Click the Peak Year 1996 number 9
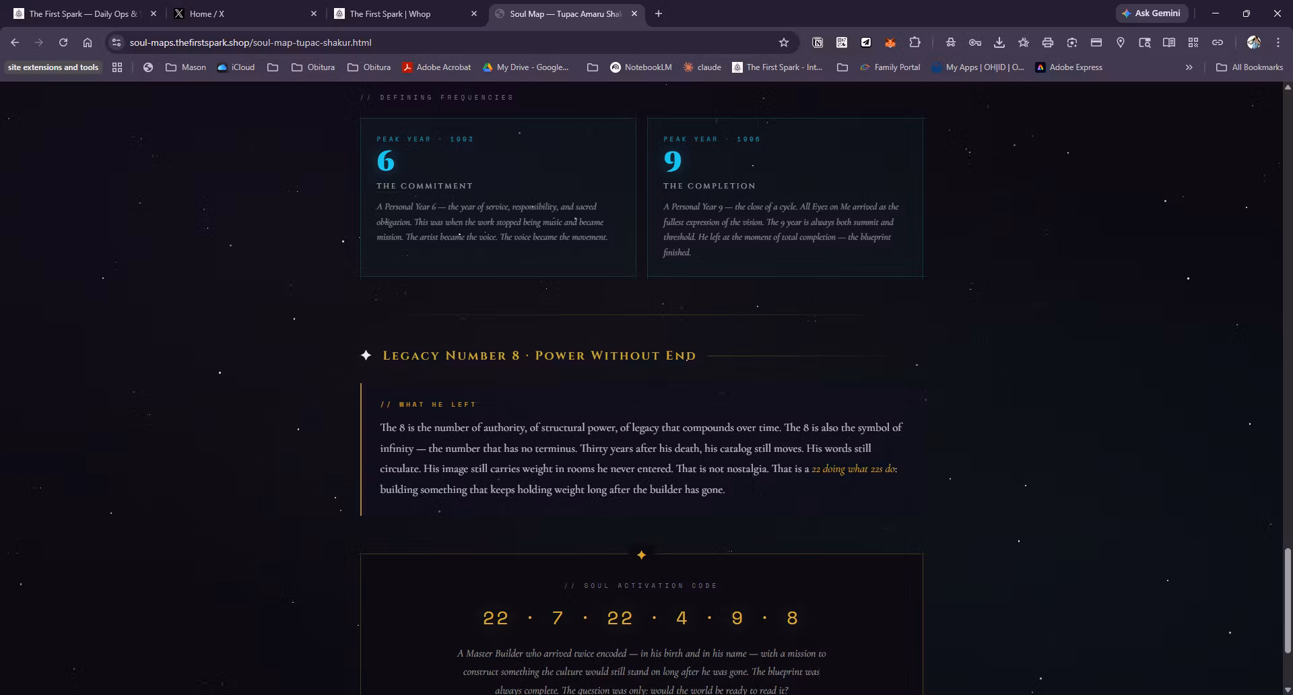The image size is (1293, 695). pyautogui.click(x=673, y=161)
